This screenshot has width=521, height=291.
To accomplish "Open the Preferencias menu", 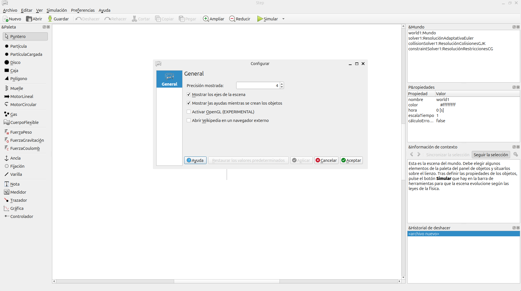I will [83, 10].
